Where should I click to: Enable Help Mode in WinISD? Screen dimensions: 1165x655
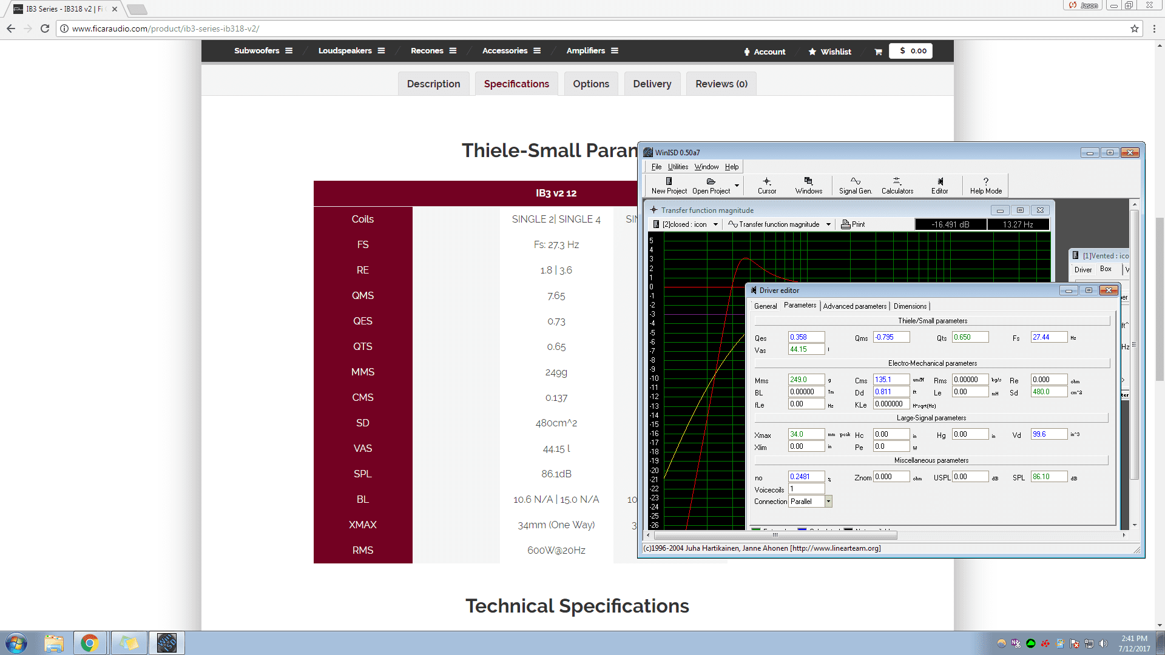(986, 185)
